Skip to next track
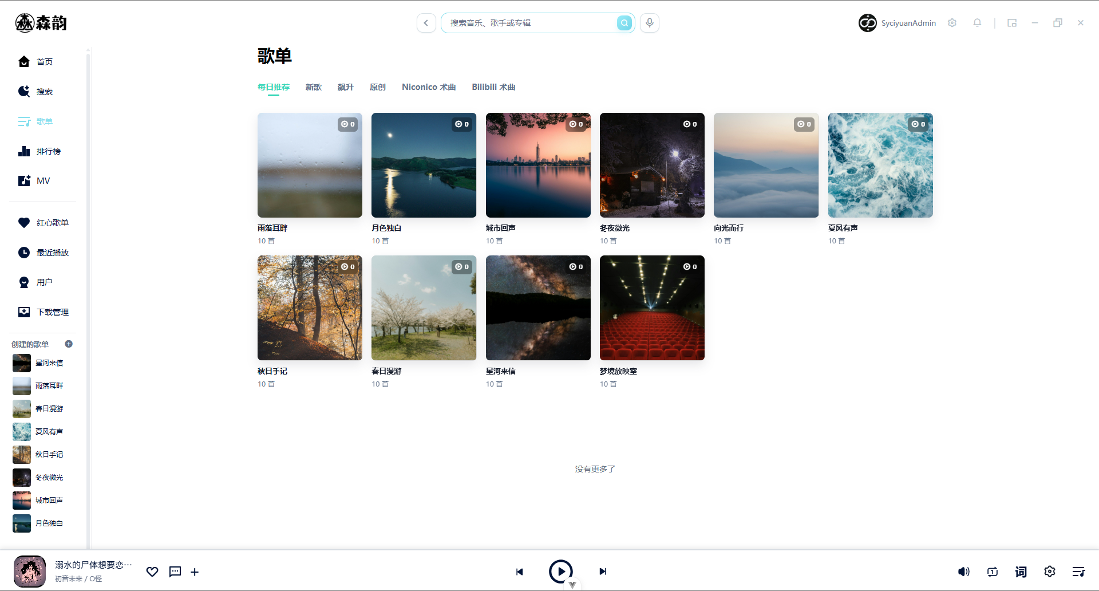The height and width of the screenshot is (591, 1099). [x=603, y=572]
